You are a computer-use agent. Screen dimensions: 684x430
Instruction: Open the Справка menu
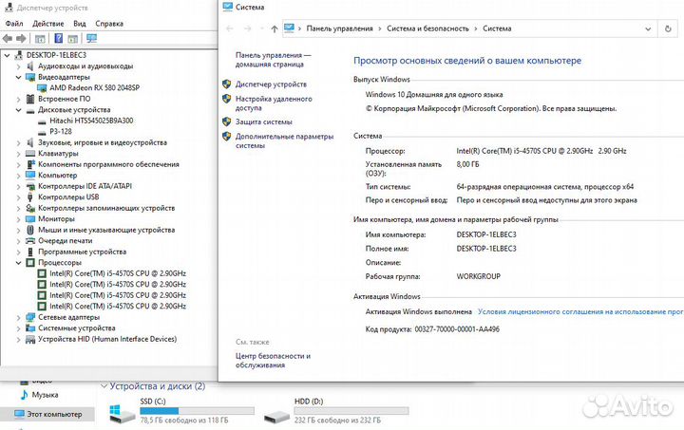[x=109, y=24]
